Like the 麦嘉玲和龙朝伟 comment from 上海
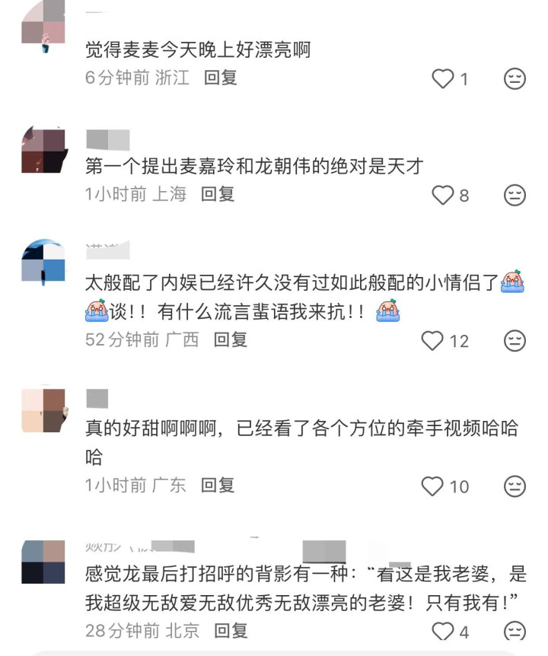The image size is (548, 656). pos(442,195)
